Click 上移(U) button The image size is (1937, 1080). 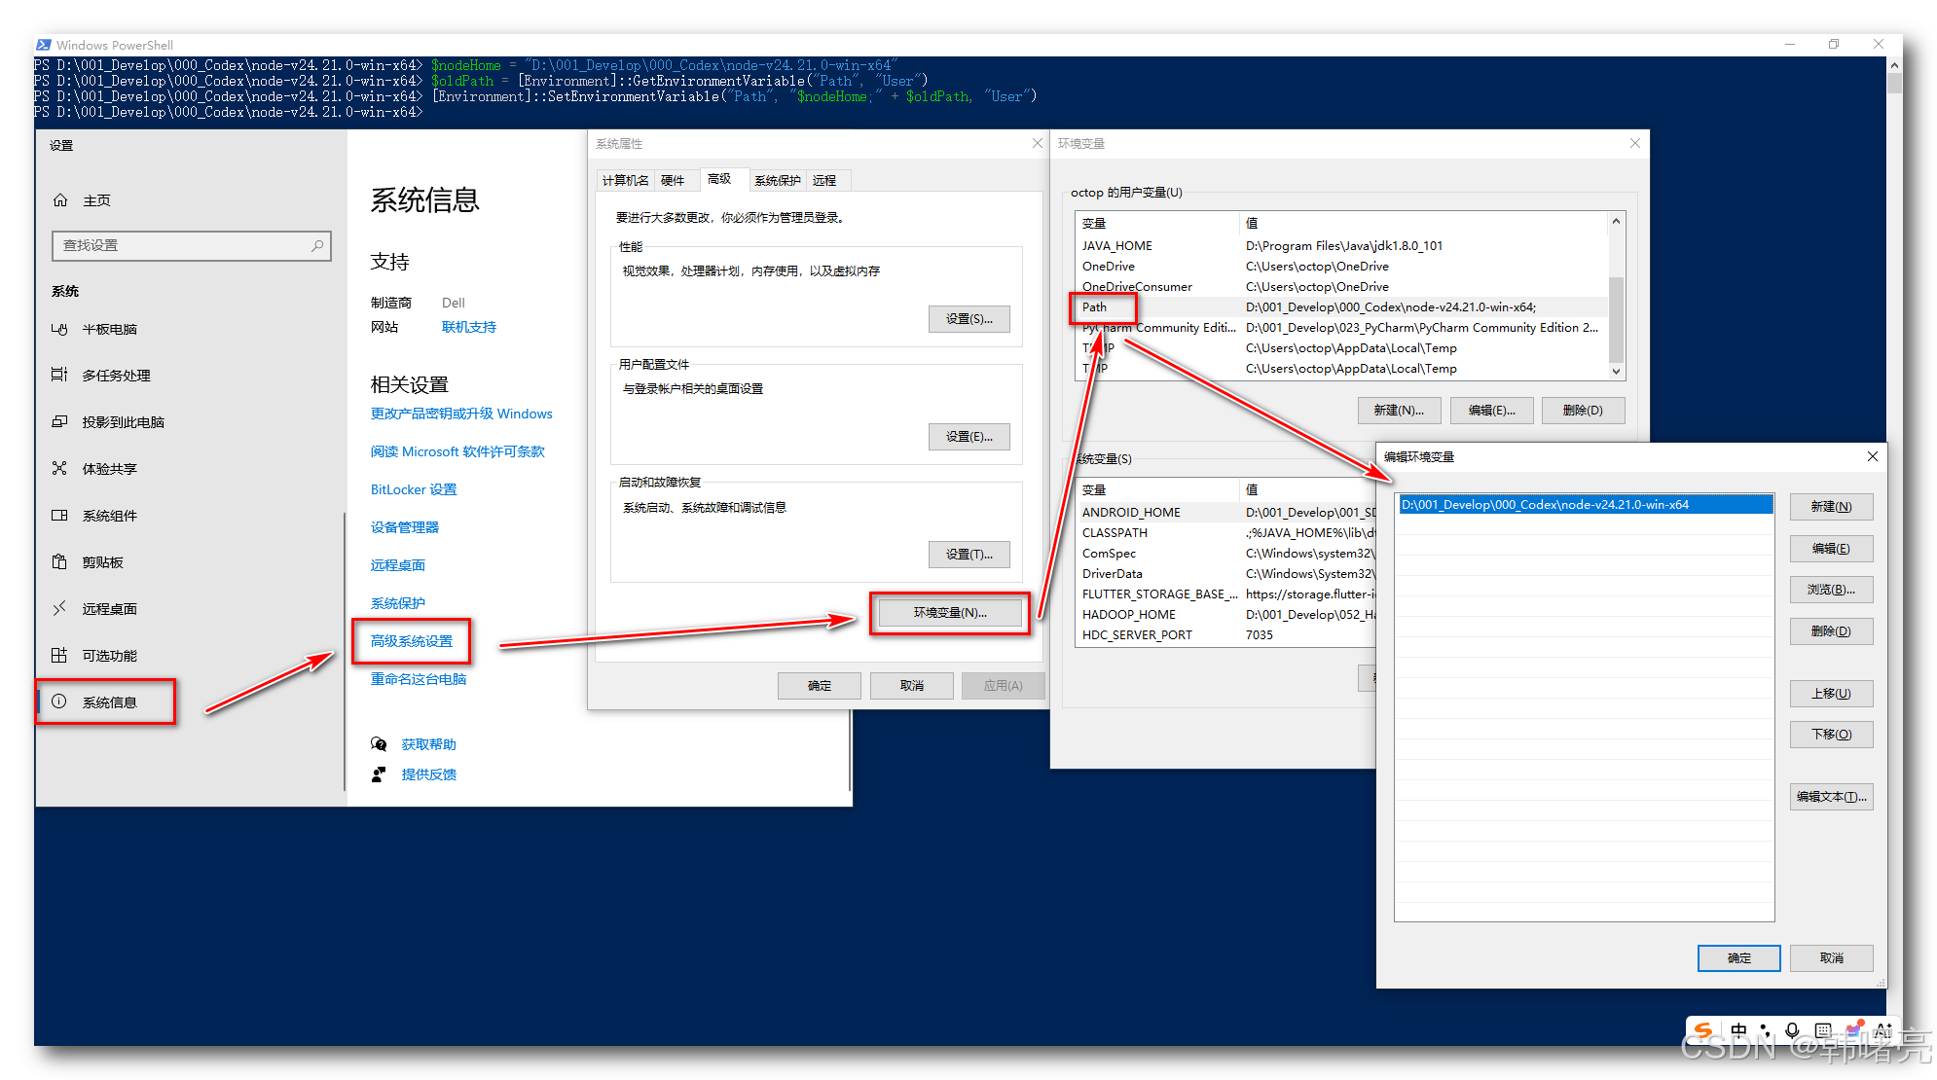coord(1831,694)
